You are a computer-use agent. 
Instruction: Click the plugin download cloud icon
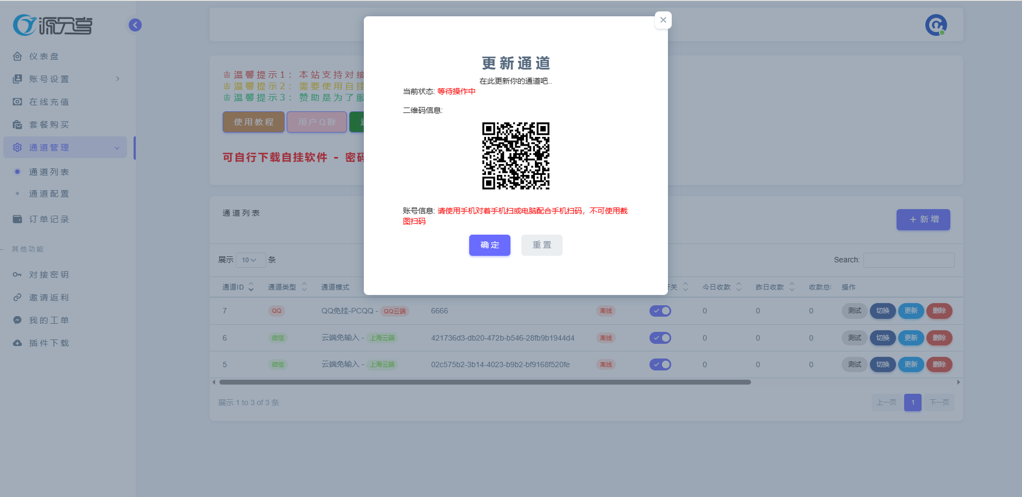click(x=17, y=343)
